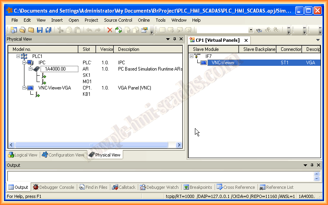Click the Physical View horizontal scrollbar
Viewport: 328px width, 205px height.
click(x=95, y=145)
